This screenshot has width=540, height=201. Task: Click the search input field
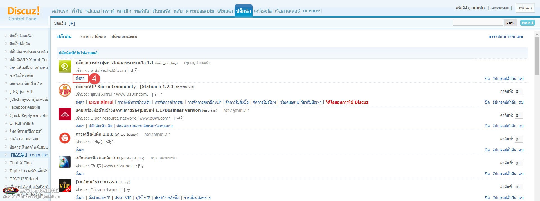click(478, 22)
